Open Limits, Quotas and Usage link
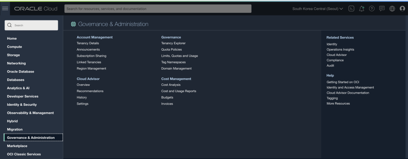The width and height of the screenshot is (408, 159). pyautogui.click(x=179, y=56)
